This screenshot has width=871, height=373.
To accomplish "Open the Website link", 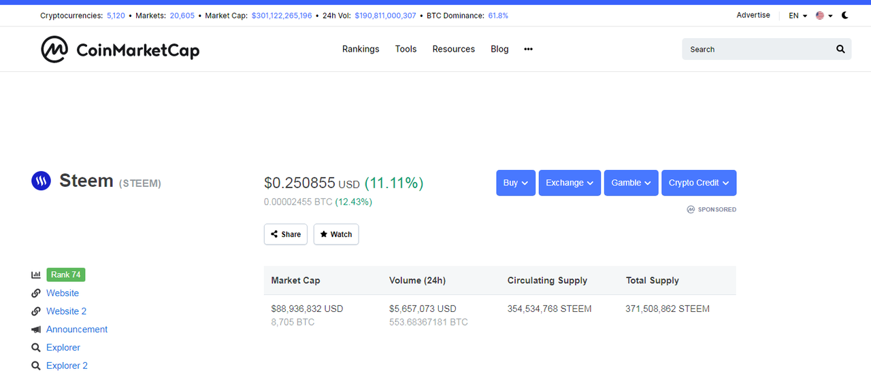I will tap(63, 293).
